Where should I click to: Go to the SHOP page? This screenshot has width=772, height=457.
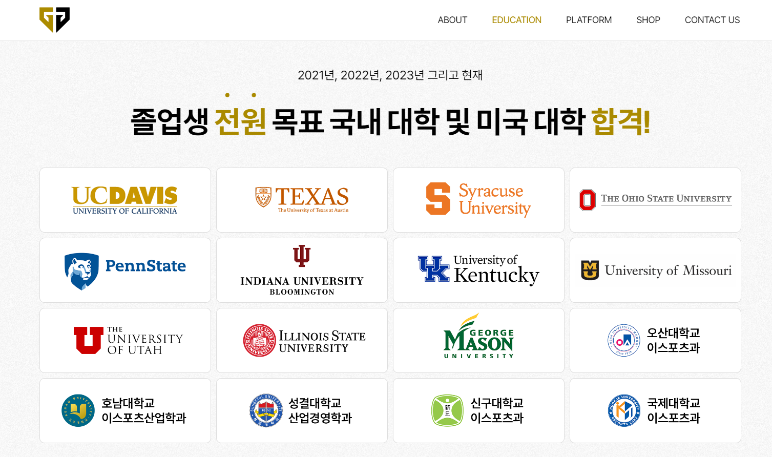tap(648, 20)
